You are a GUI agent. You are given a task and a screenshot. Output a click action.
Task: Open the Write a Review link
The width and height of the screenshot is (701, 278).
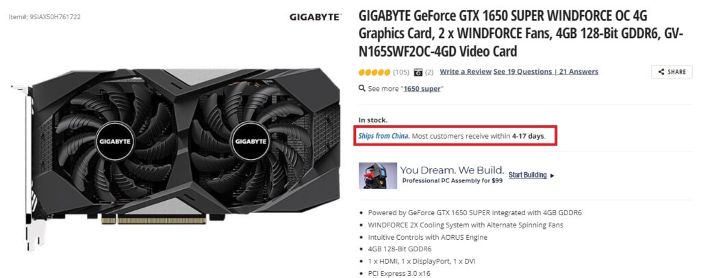click(x=466, y=72)
